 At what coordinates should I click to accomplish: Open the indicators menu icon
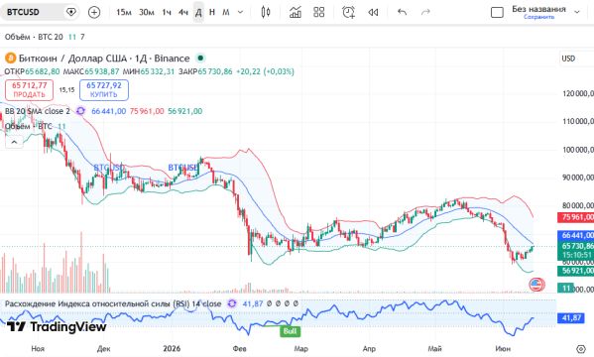pyautogui.click(x=296, y=12)
